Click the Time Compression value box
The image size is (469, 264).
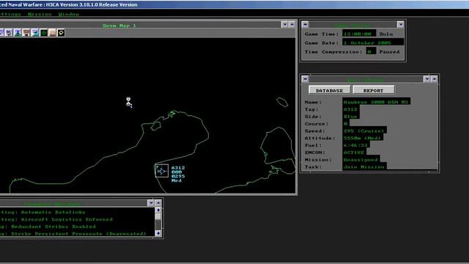[371, 51]
